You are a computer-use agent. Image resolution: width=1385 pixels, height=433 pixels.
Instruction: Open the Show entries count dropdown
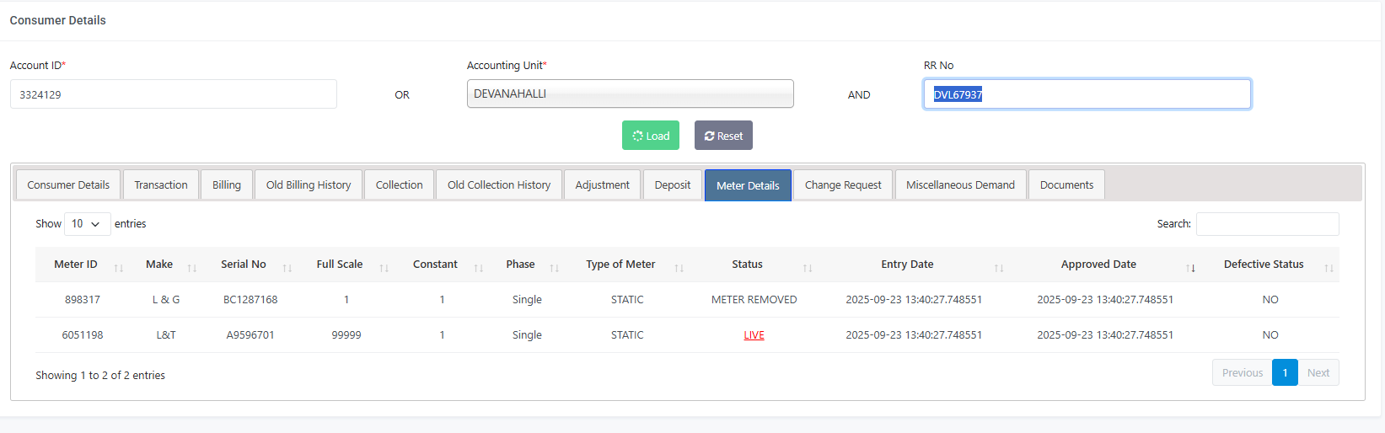click(x=87, y=224)
